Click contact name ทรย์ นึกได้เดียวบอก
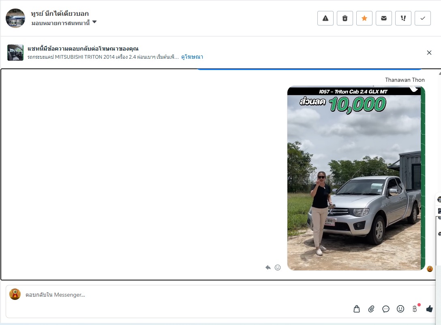 click(x=60, y=13)
